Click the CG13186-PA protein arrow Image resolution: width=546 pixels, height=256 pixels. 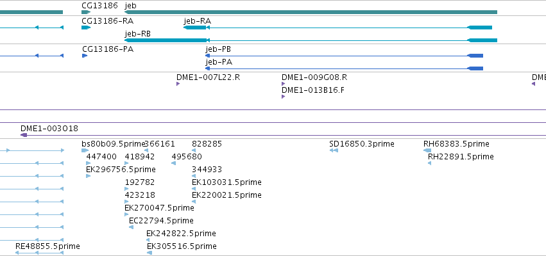pos(85,56)
